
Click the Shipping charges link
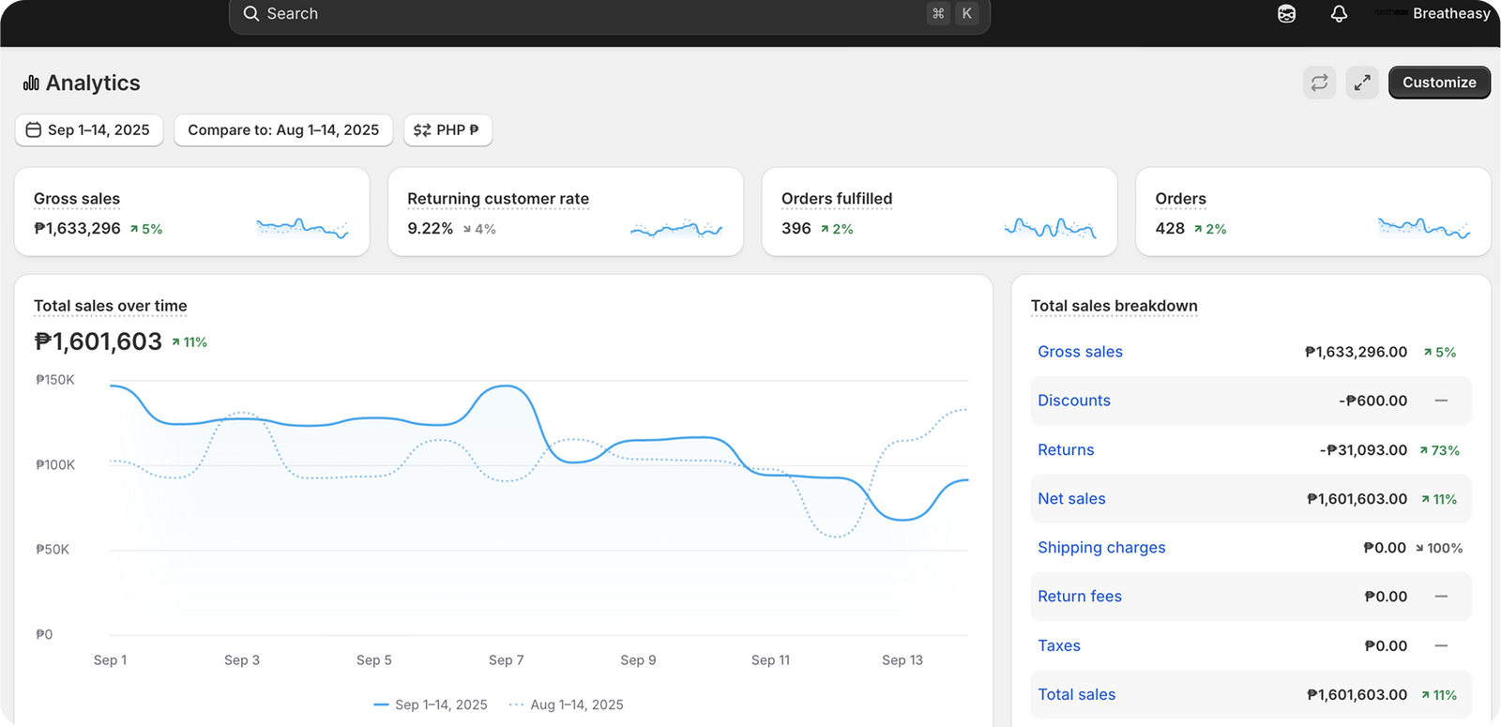tap(1101, 548)
